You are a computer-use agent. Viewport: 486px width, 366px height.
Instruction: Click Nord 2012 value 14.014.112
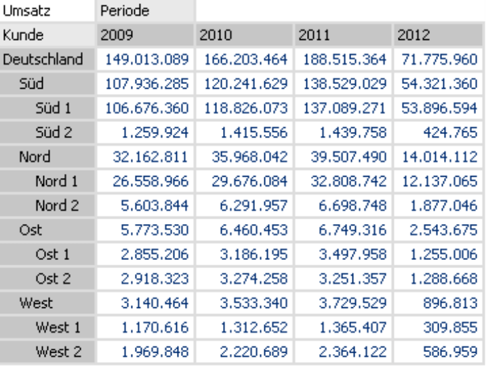point(438,157)
